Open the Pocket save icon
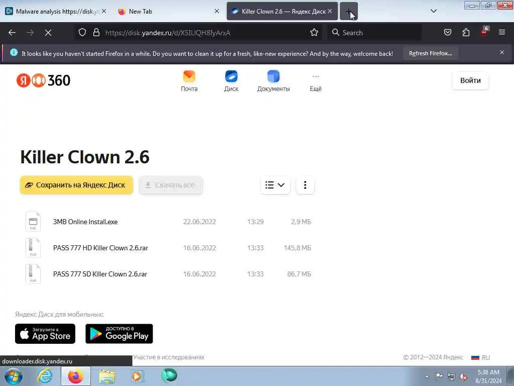Viewport: 514px width, 386px height. click(x=447, y=33)
